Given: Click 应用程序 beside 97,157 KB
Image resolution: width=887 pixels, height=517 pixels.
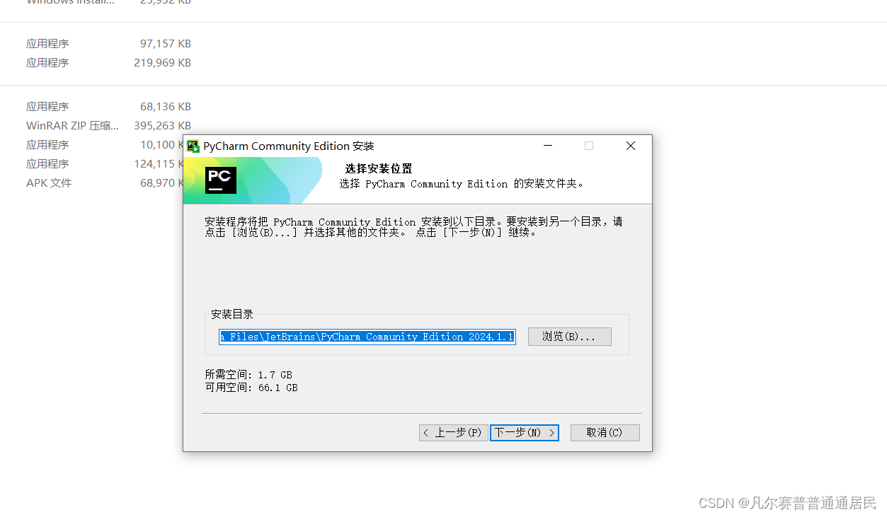Looking at the screenshot, I should tap(47, 44).
